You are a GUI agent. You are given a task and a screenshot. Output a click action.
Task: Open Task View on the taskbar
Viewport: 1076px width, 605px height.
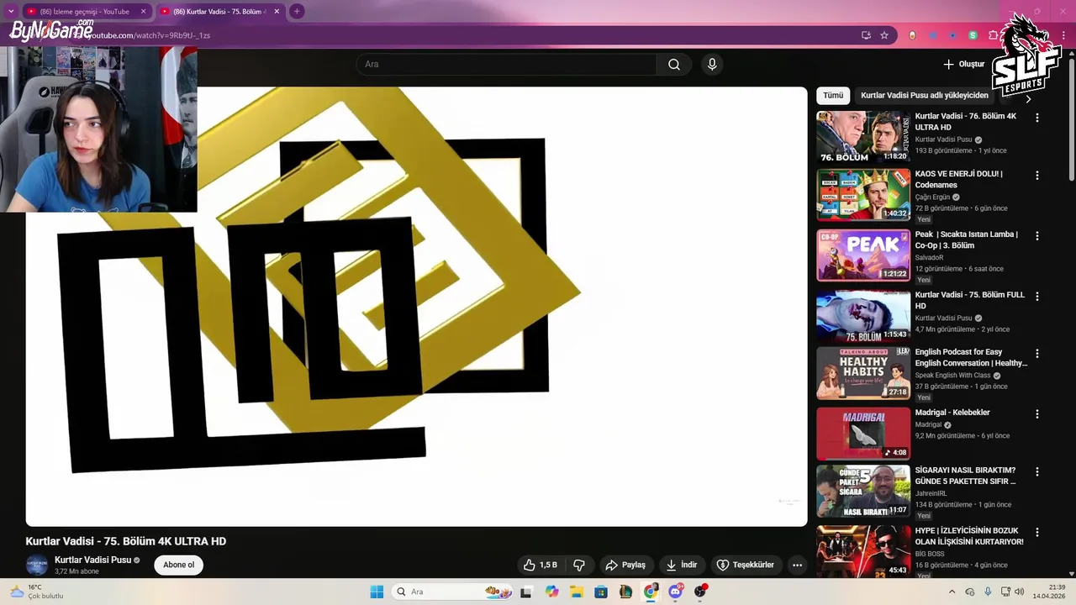(526, 592)
